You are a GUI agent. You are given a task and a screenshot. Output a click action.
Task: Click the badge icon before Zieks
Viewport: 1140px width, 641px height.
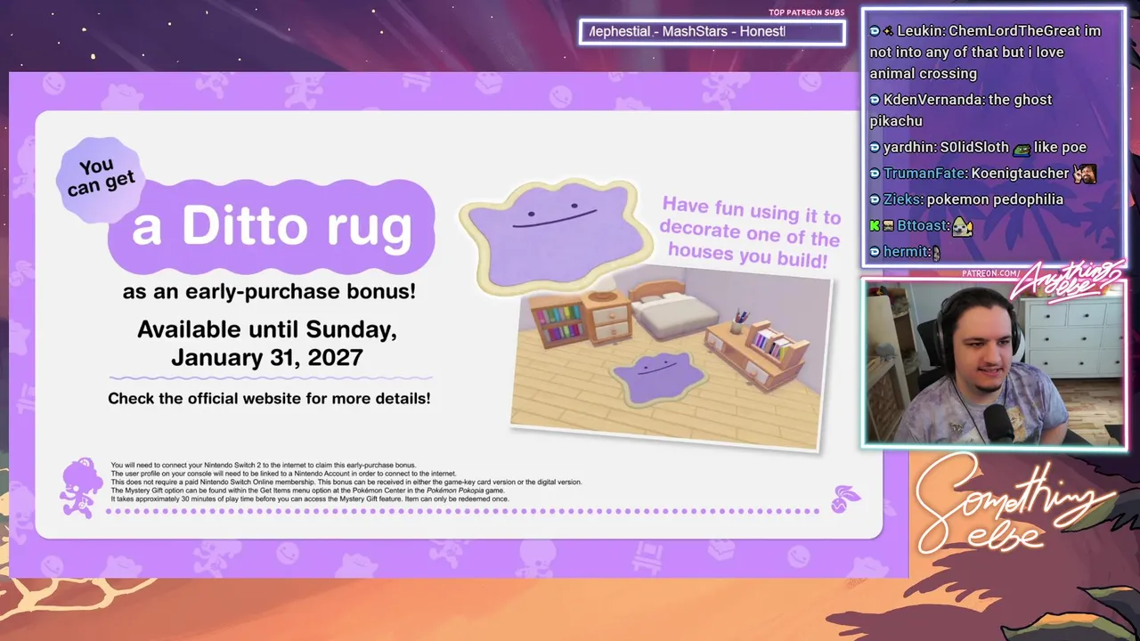875,199
